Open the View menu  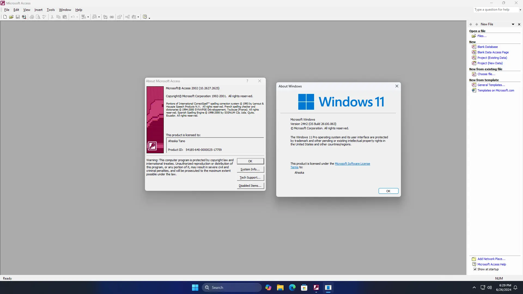27,10
